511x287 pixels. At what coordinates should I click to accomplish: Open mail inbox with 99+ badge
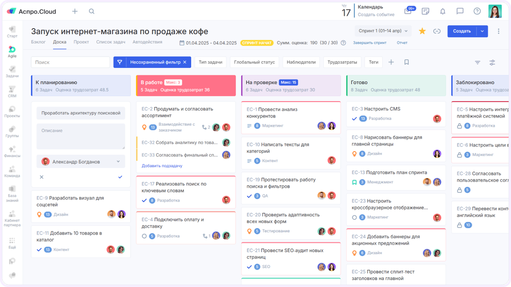pyautogui.click(x=410, y=11)
